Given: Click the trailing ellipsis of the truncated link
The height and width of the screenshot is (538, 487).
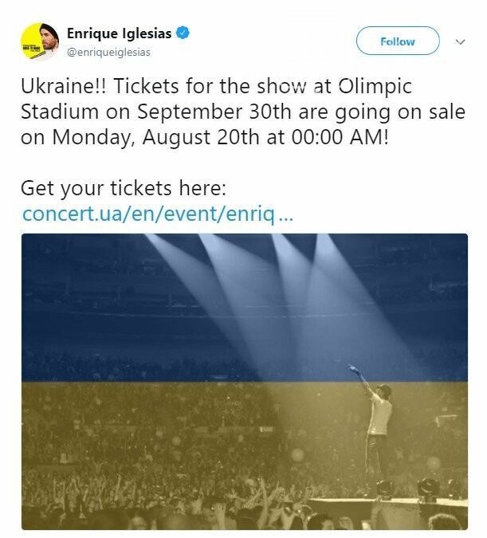Looking at the screenshot, I should pos(289,215).
